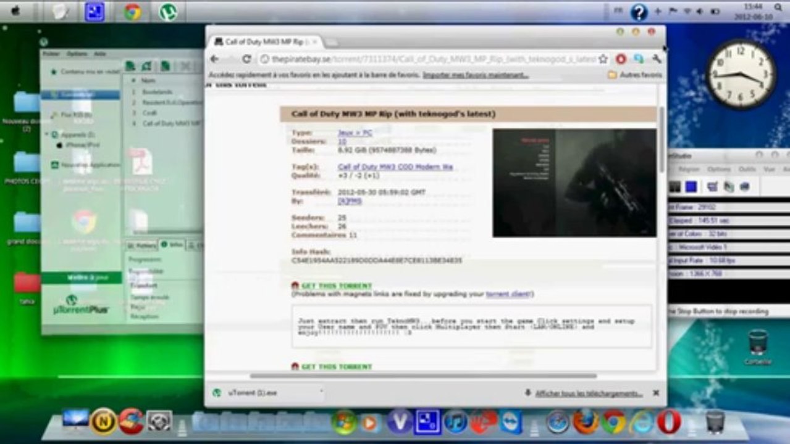The image size is (790, 444).
Task: Click Afficher tous les téléchargements link
Action: click(x=589, y=393)
